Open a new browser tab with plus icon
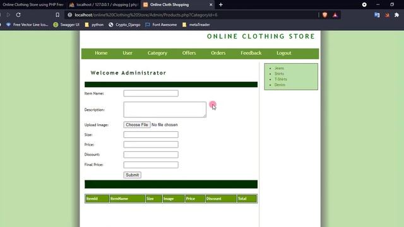Screen dimensions: 404x227 pos(221,4)
